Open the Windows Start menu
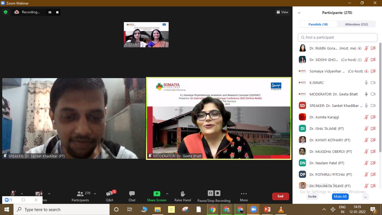The width and height of the screenshot is (382, 215). (x=6, y=209)
